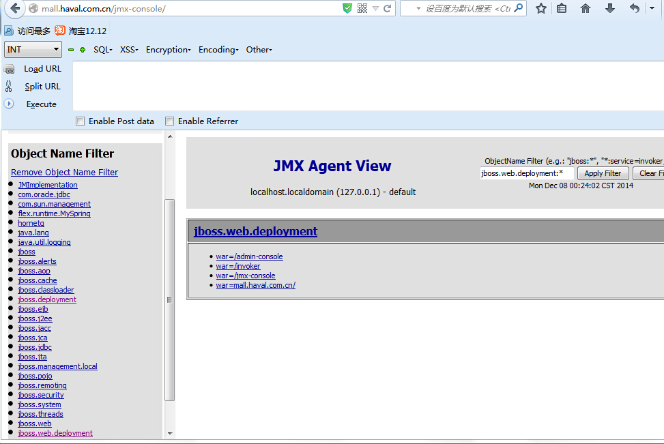Open the jboss.management.local link

[57, 366]
